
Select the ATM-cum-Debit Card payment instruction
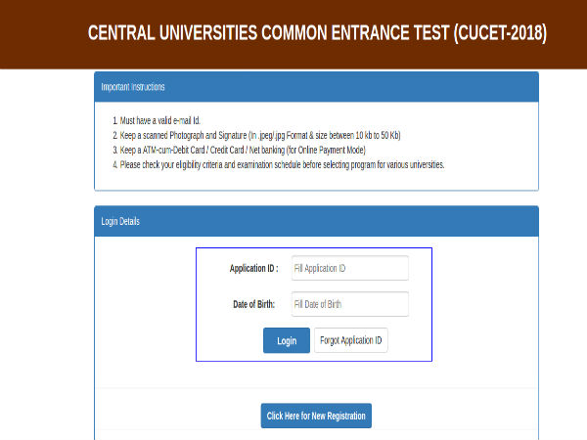(240, 150)
